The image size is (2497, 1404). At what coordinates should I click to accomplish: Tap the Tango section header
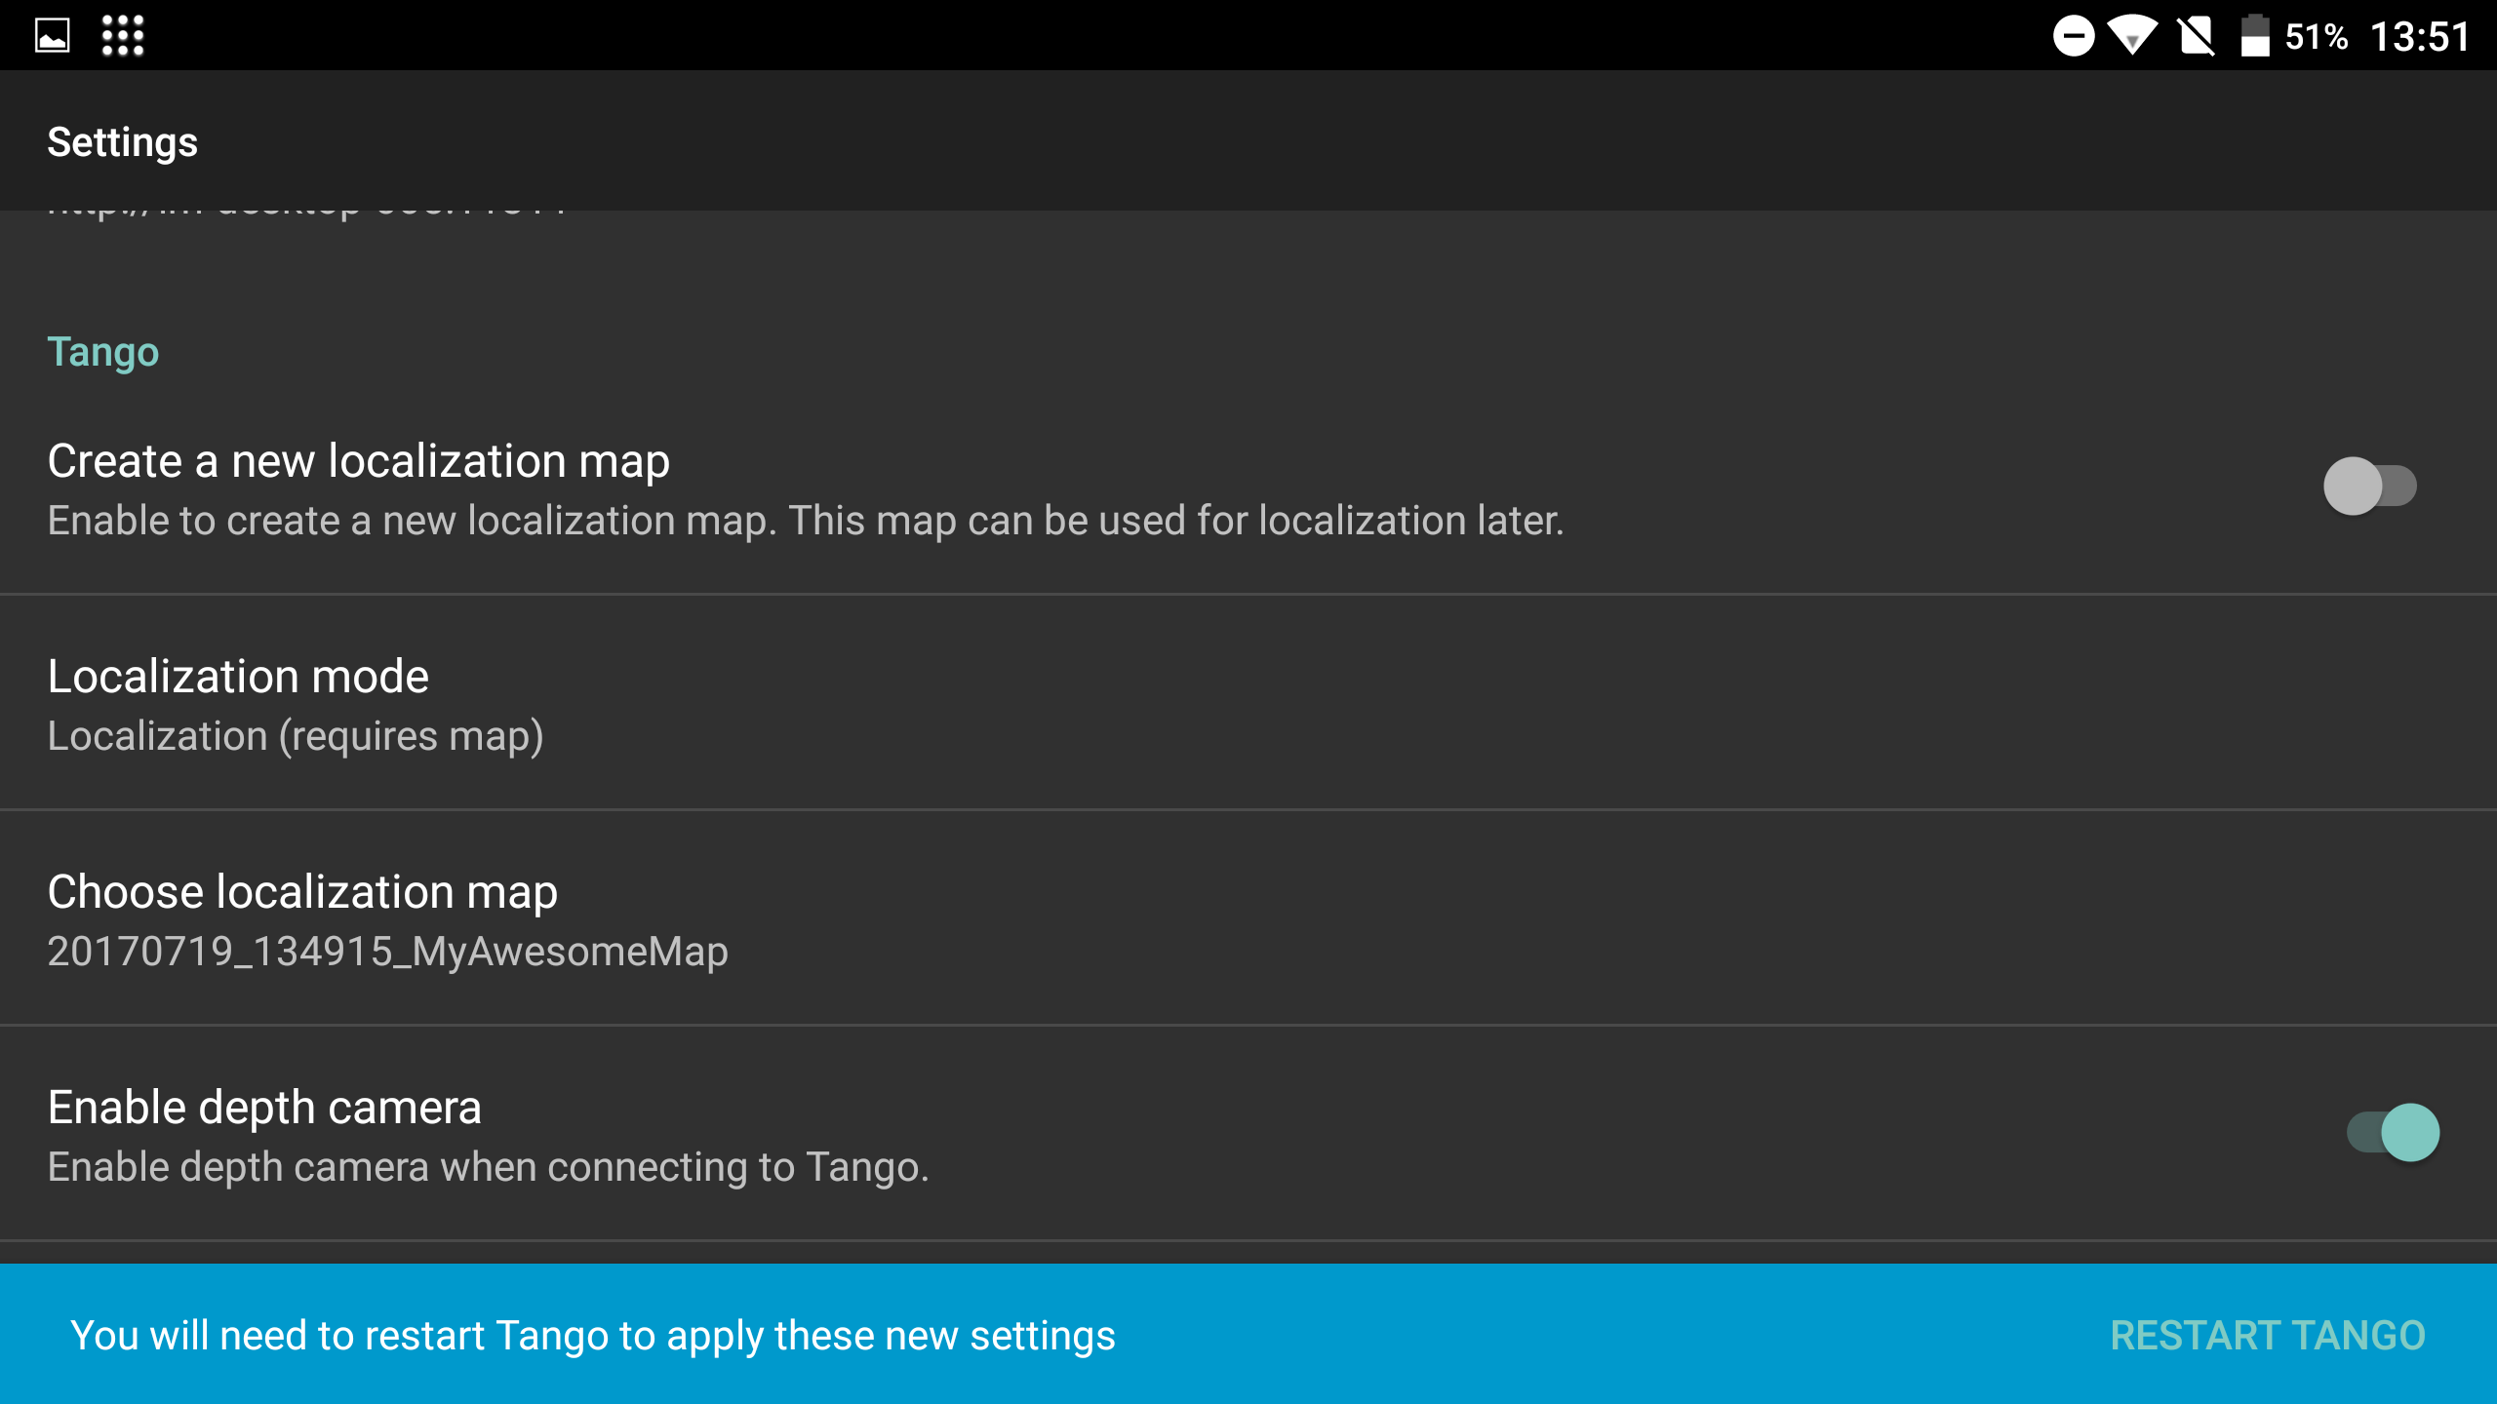click(103, 352)
